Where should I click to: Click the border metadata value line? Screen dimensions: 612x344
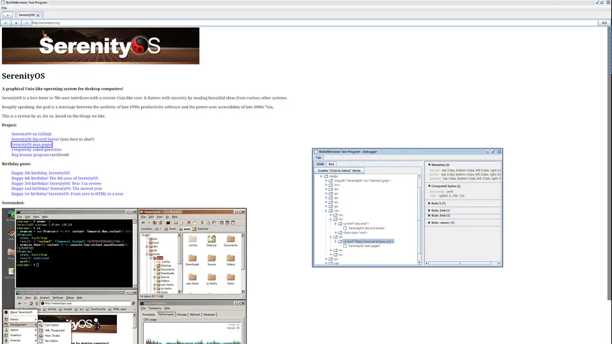click(x=466, y=175)
